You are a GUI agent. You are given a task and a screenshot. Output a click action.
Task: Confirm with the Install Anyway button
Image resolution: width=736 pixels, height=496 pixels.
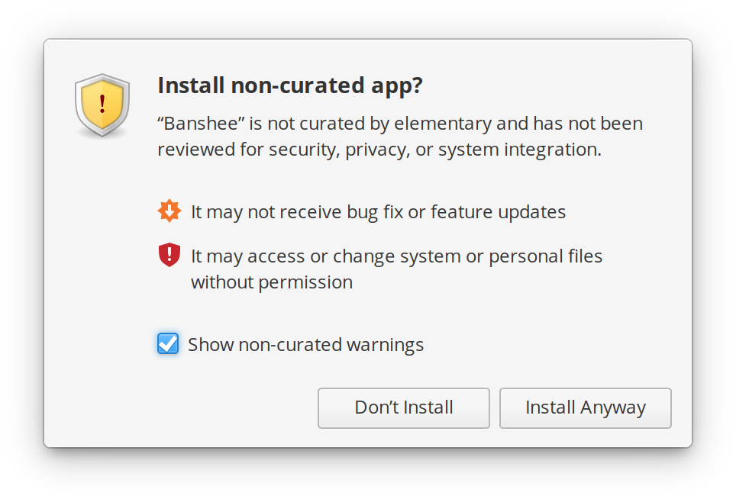click(x=585, y=408)
